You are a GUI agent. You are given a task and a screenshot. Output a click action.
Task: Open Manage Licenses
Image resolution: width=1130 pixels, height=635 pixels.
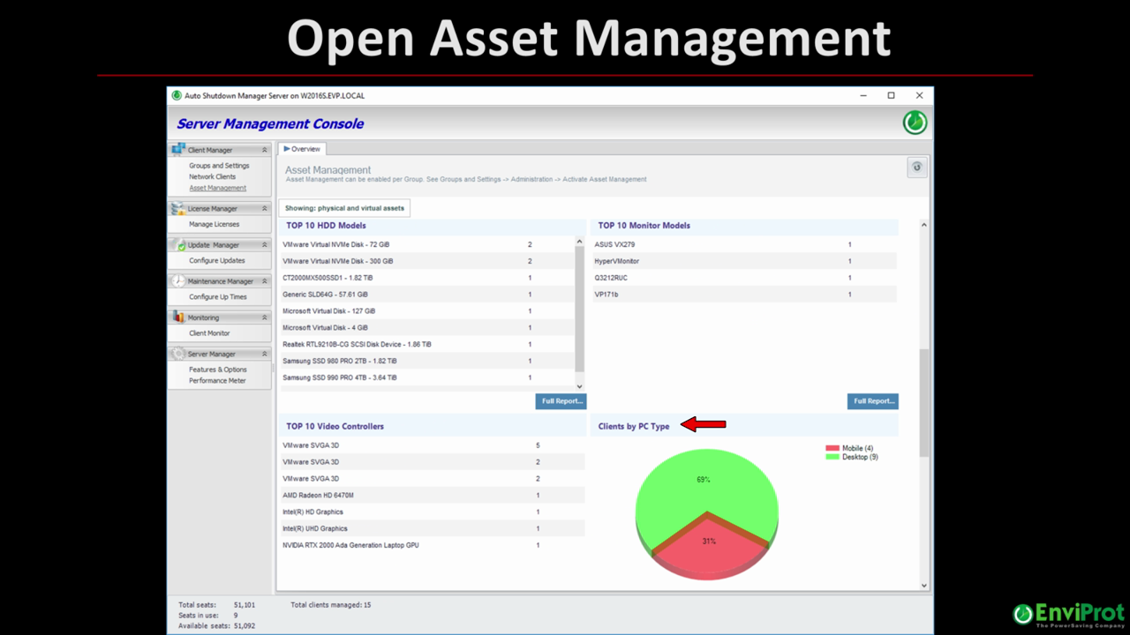[214, 224]
